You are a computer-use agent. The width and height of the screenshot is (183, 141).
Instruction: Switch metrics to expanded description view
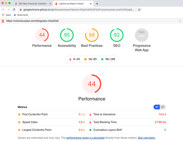(x=163, y=107)
